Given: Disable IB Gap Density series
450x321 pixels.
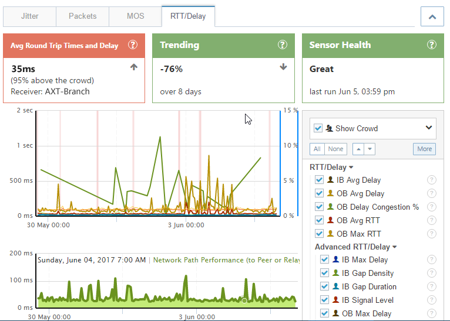Looking at the screenshot, I should click(x=324, y=273).
